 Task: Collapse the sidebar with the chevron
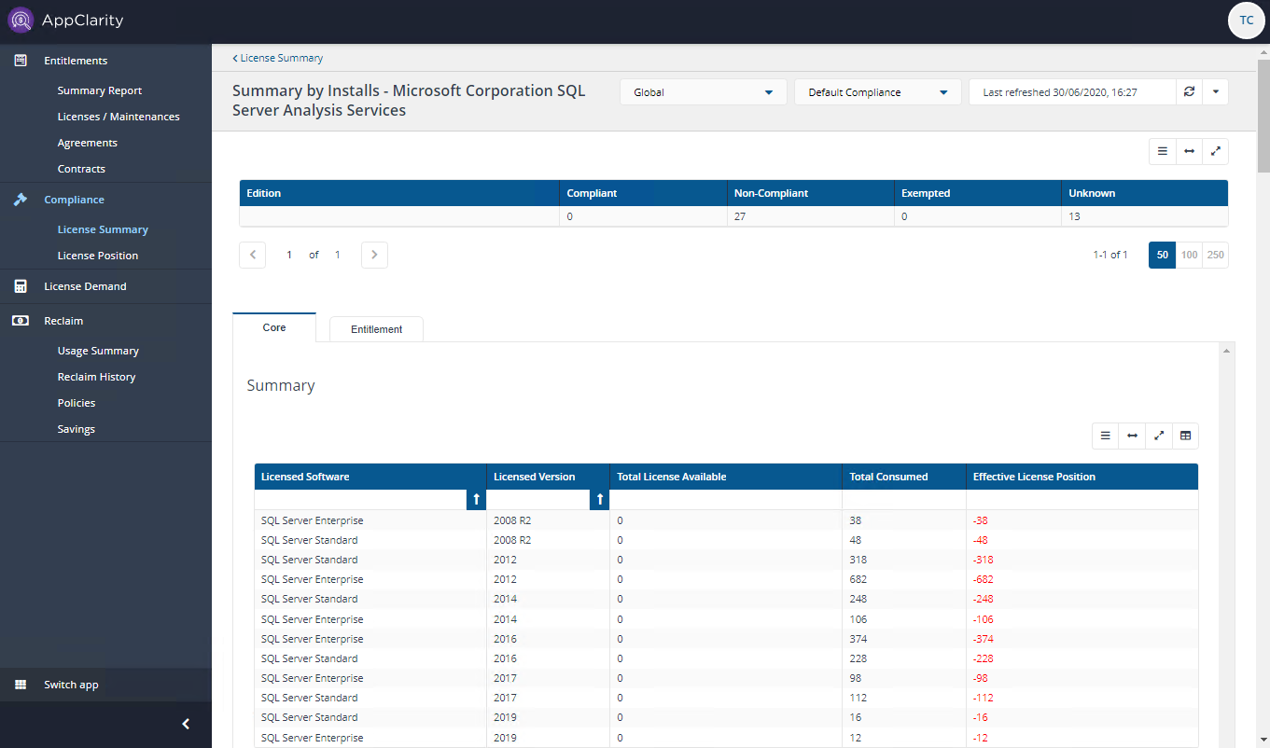point(186,724)
